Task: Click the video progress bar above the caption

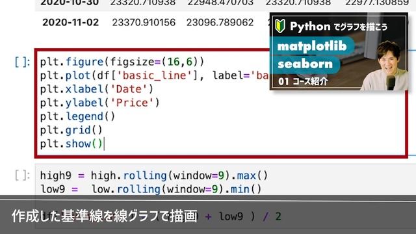Action: pos(208,201)
